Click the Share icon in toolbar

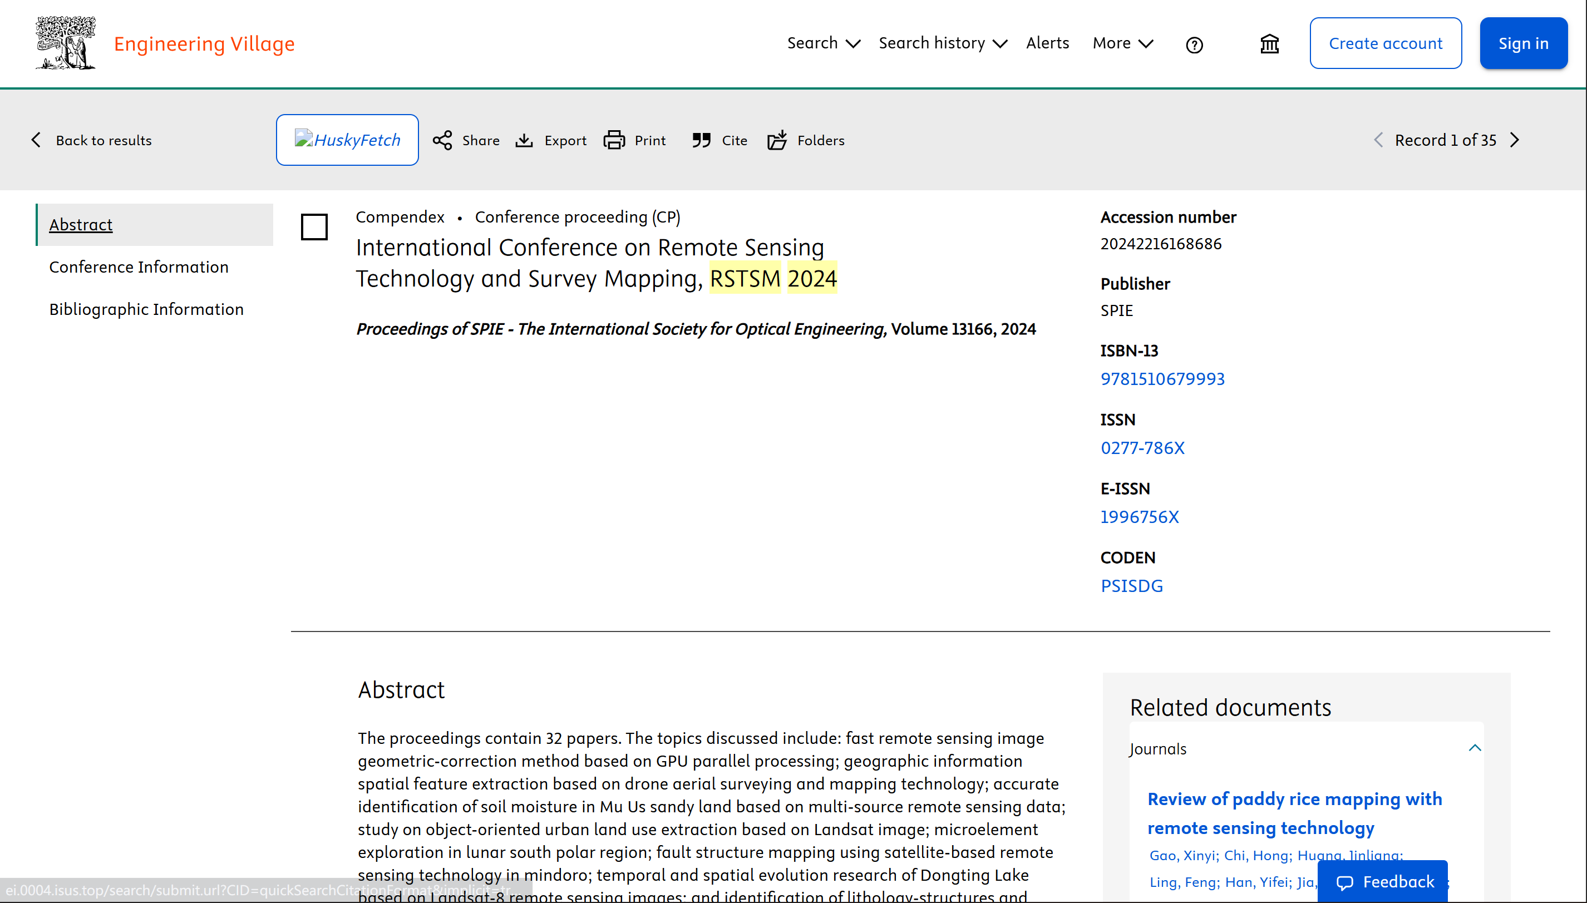click(x=442, y=140)
